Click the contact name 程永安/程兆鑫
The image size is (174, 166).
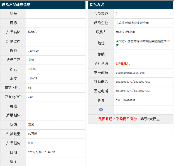tap(126, 32)
